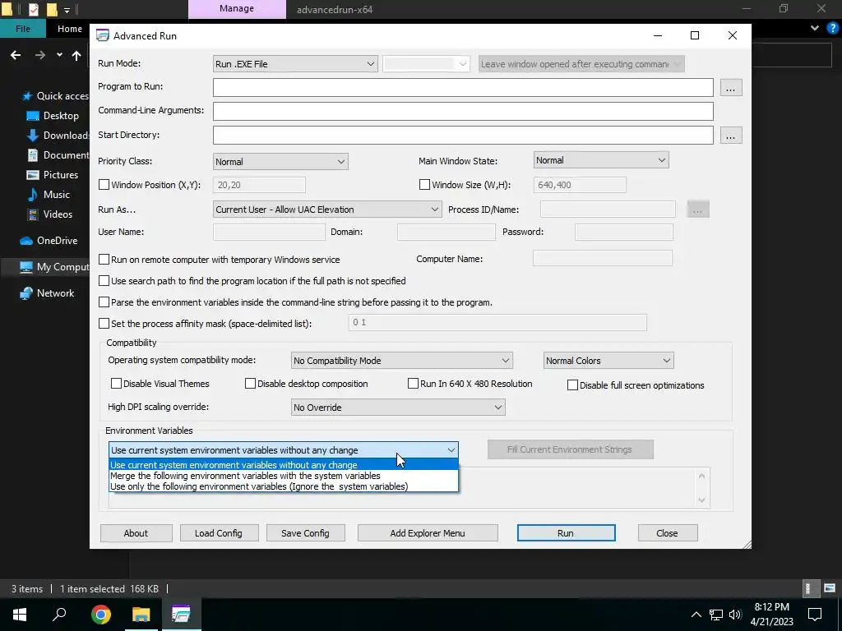Select Merge the following environment variables
The height and width of the screenshot is (631, 842).
click(284, 476)
